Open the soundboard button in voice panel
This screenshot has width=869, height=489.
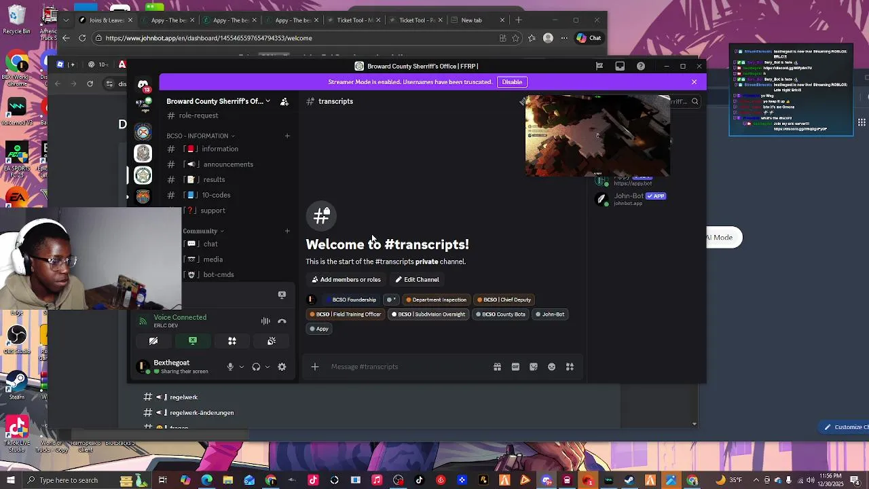click(272, 341)
